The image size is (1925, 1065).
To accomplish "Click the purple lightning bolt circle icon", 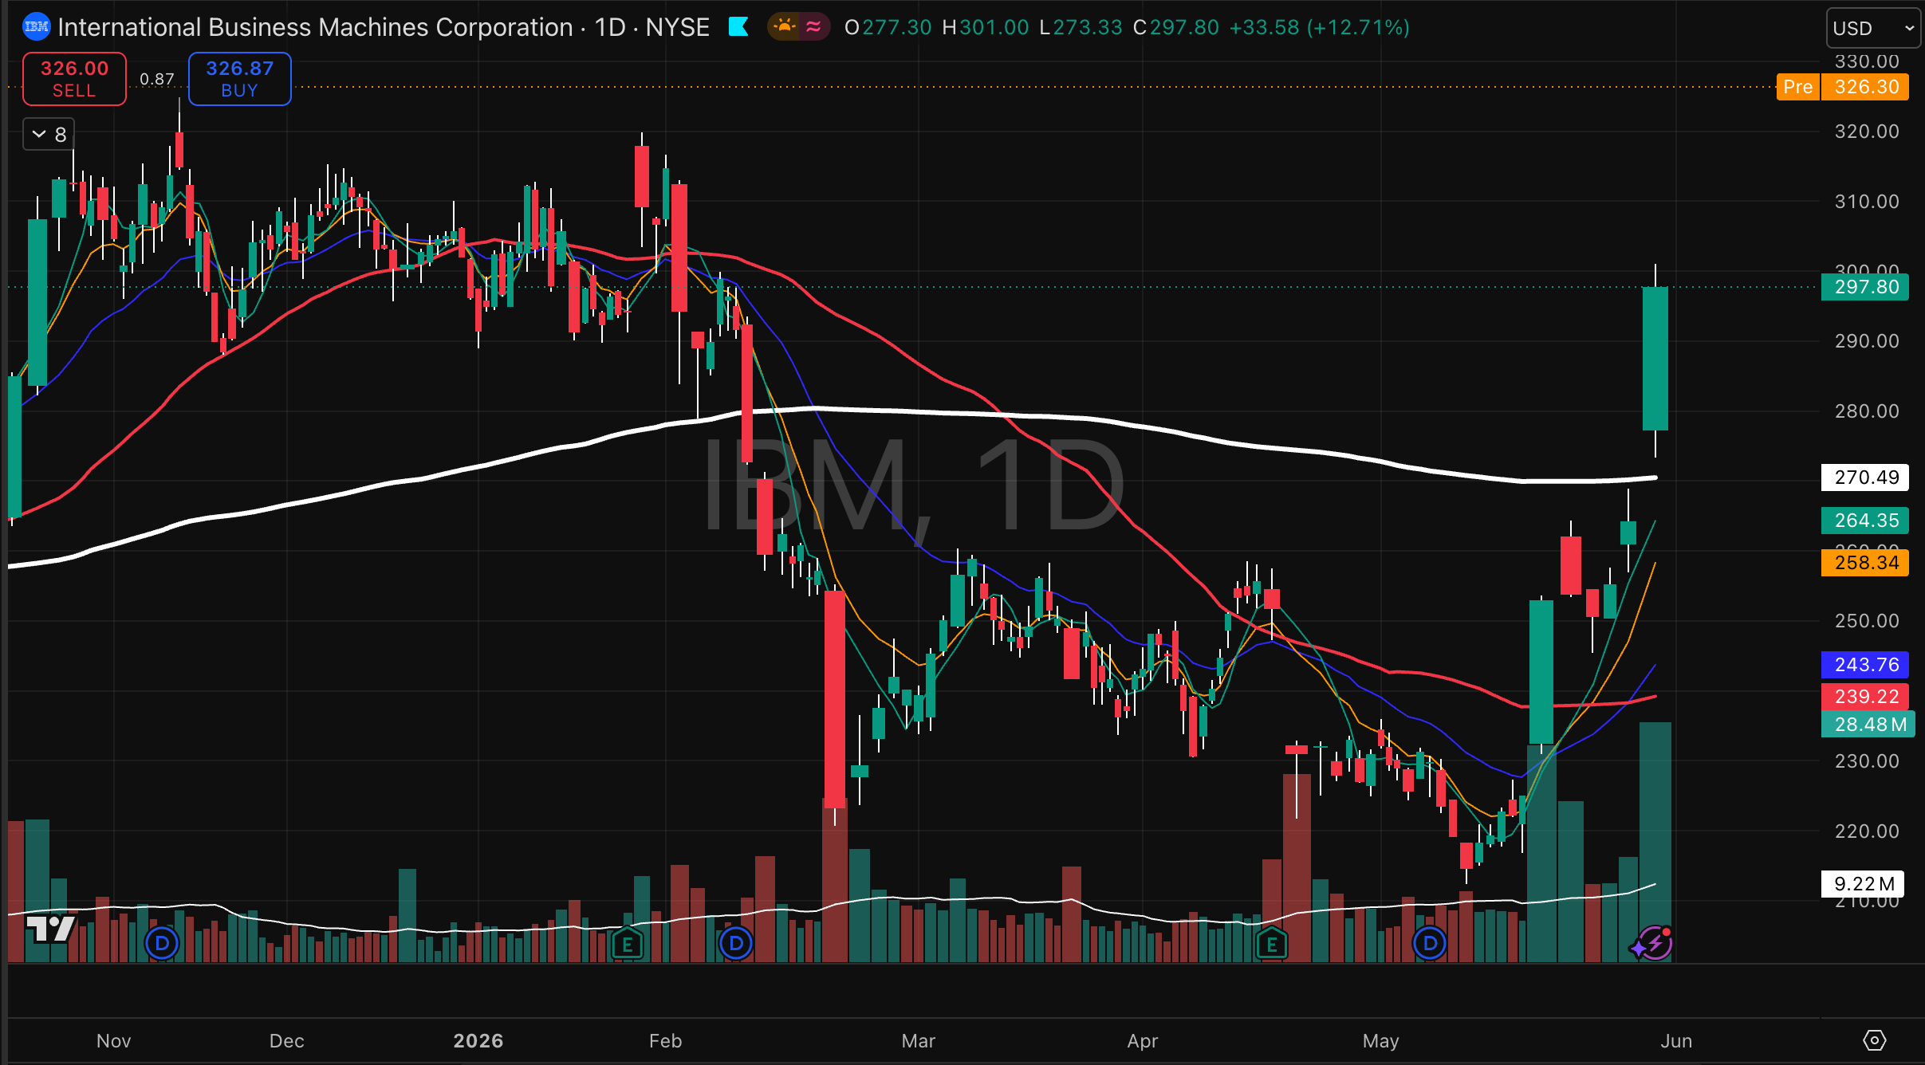I will 1657,944.
